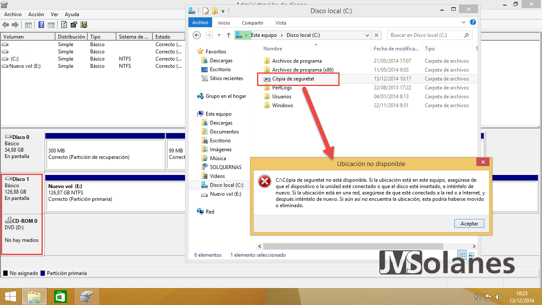Image resolution: width=542 pixels, height=305 pixels.
Task: Open Help icon in Disk Management toolbar
Action: [x=41, y=25]
